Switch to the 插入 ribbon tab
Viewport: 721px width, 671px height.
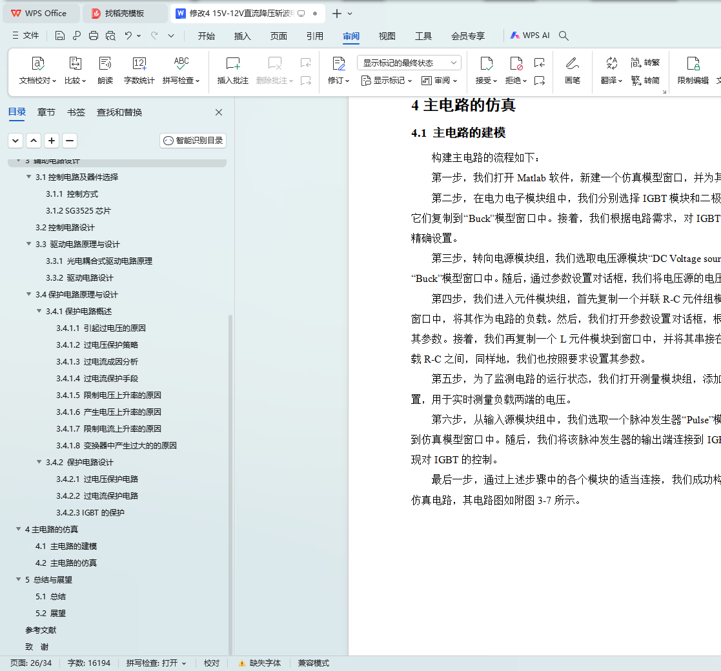[242, 36]
